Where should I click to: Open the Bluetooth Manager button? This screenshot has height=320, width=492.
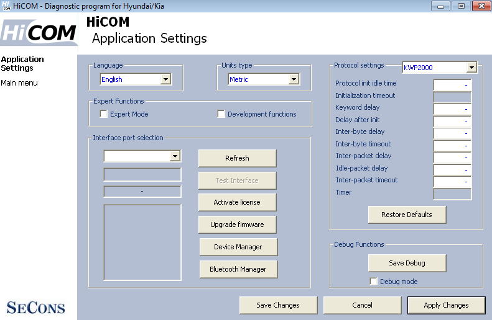pyautogui.click(x=238, y=269)
